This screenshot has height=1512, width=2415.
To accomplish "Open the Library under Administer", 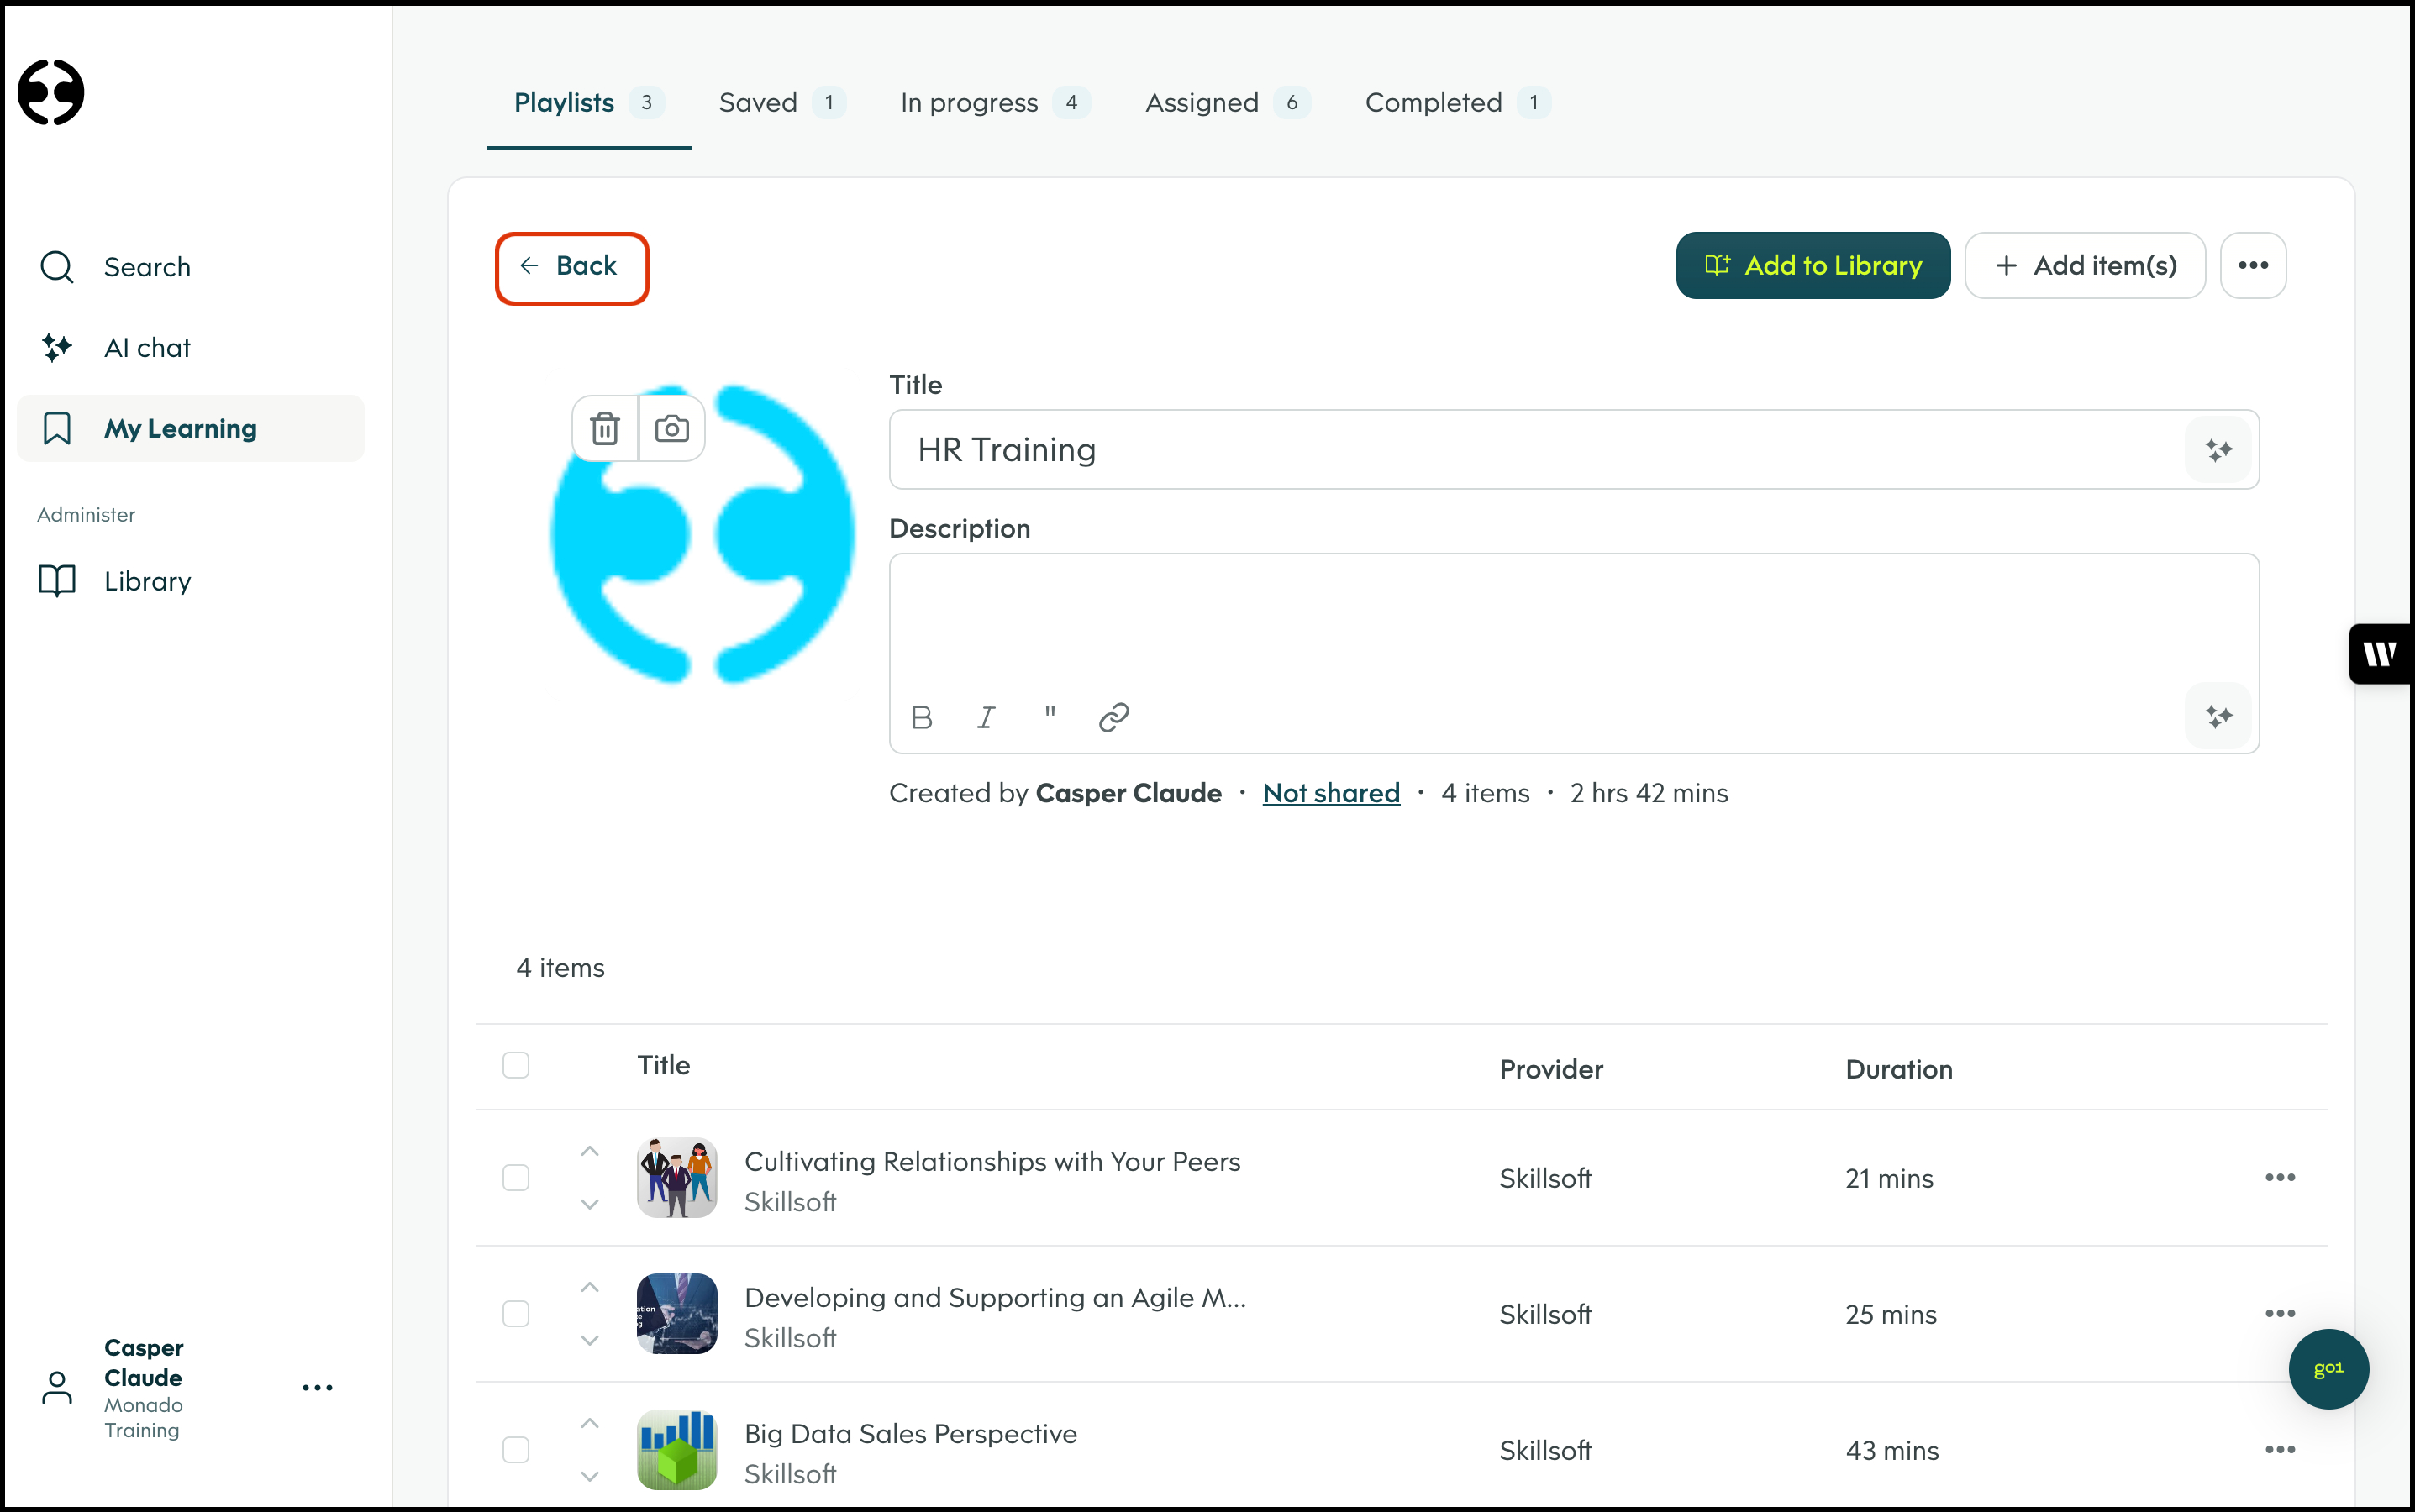I will pyautogui.click(x=190, y=581).
